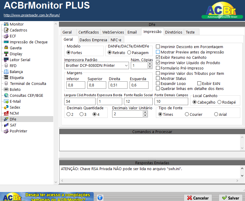Image resolution: width=245 pixels, height=201 pixels.
Task: Open the NFC-e sub-tab
Action: (x=116, y=40)
